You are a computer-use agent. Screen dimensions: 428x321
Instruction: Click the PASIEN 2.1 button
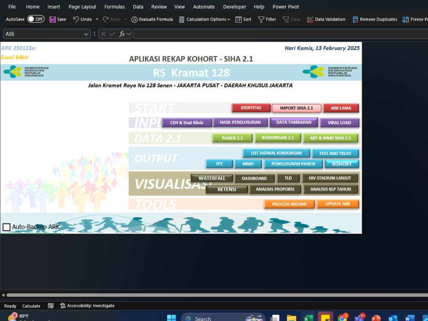click(232, 138)
